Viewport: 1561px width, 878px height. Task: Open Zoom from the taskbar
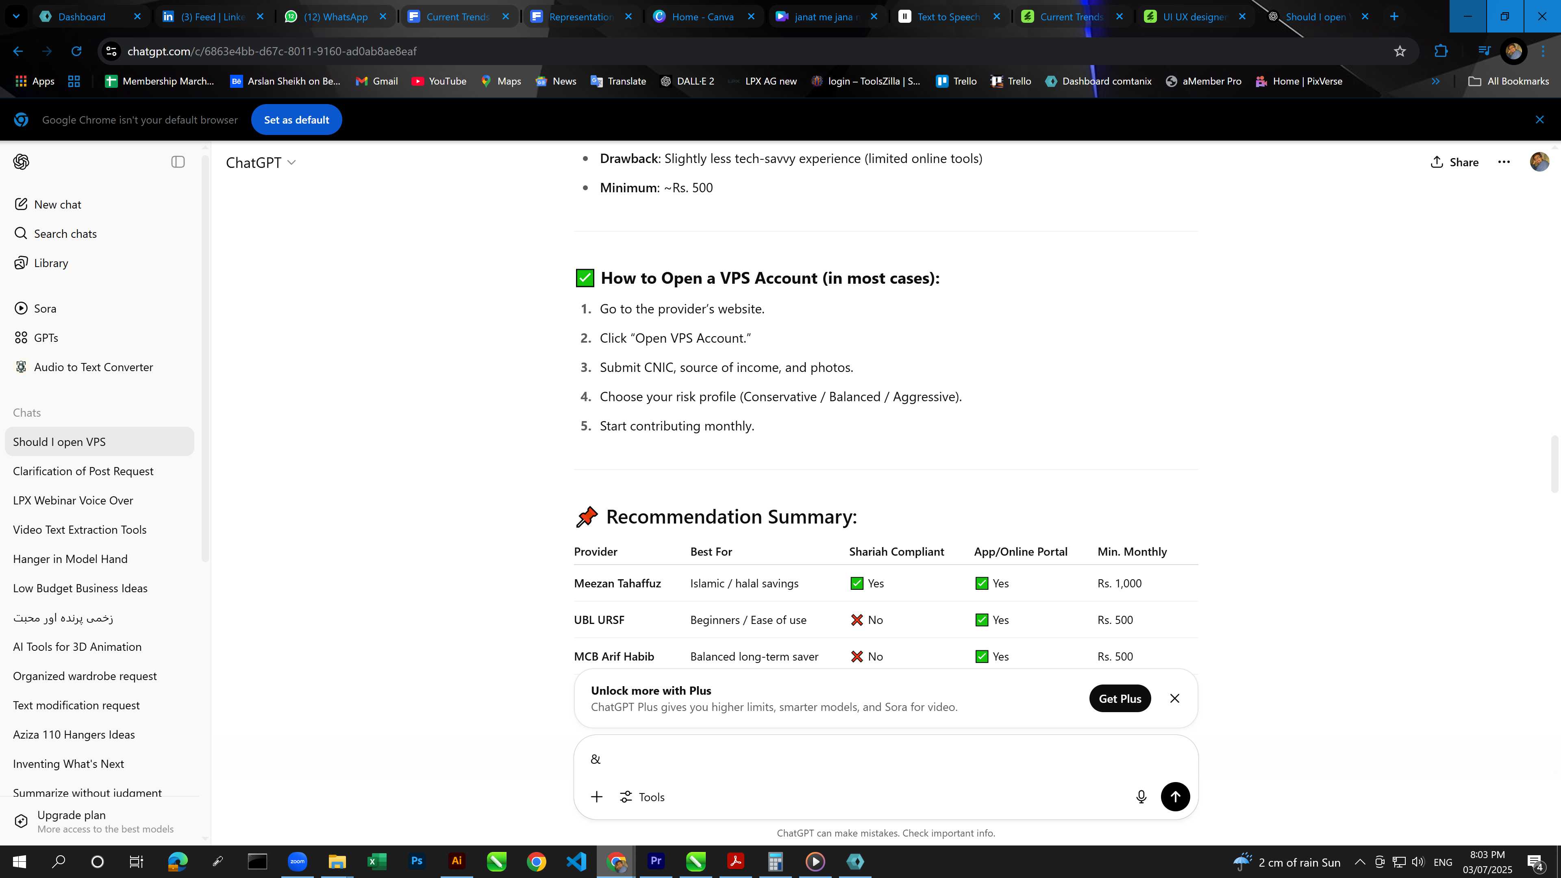(298, 862)
